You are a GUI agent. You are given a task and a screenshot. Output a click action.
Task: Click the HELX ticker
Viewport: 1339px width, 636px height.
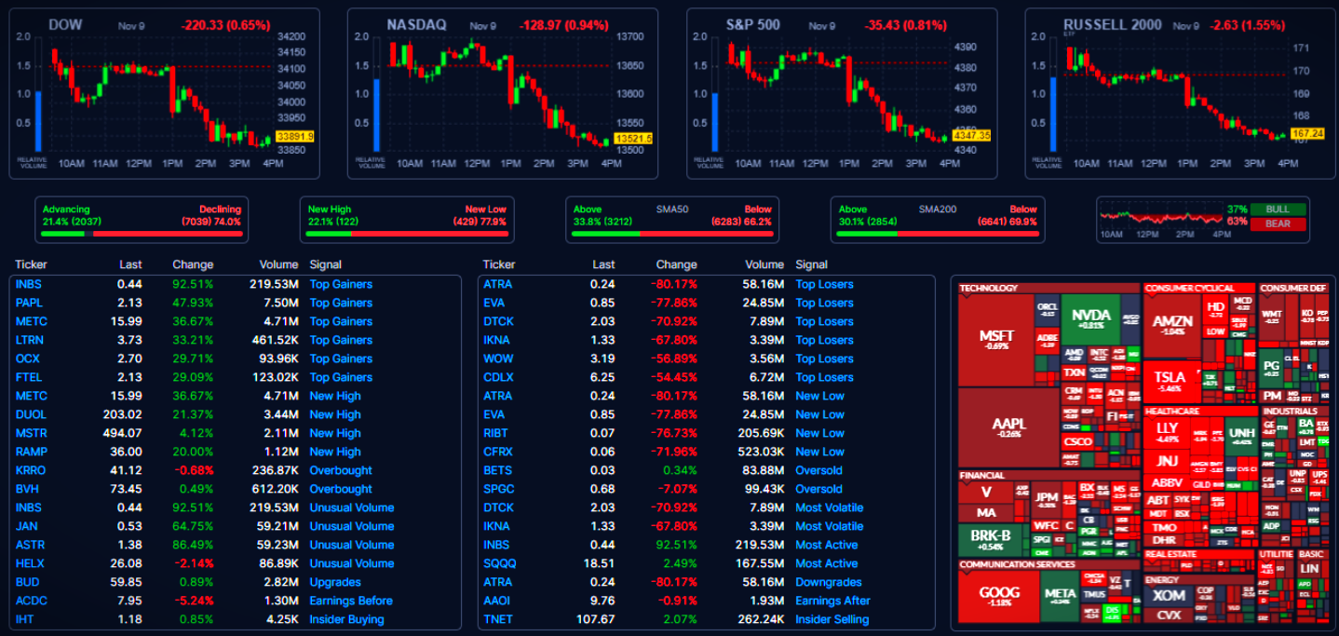click(x=30, y=563)
